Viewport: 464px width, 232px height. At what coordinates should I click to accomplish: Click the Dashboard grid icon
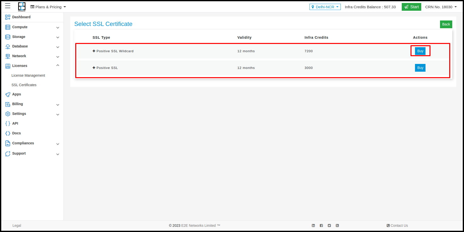(8, 17)
